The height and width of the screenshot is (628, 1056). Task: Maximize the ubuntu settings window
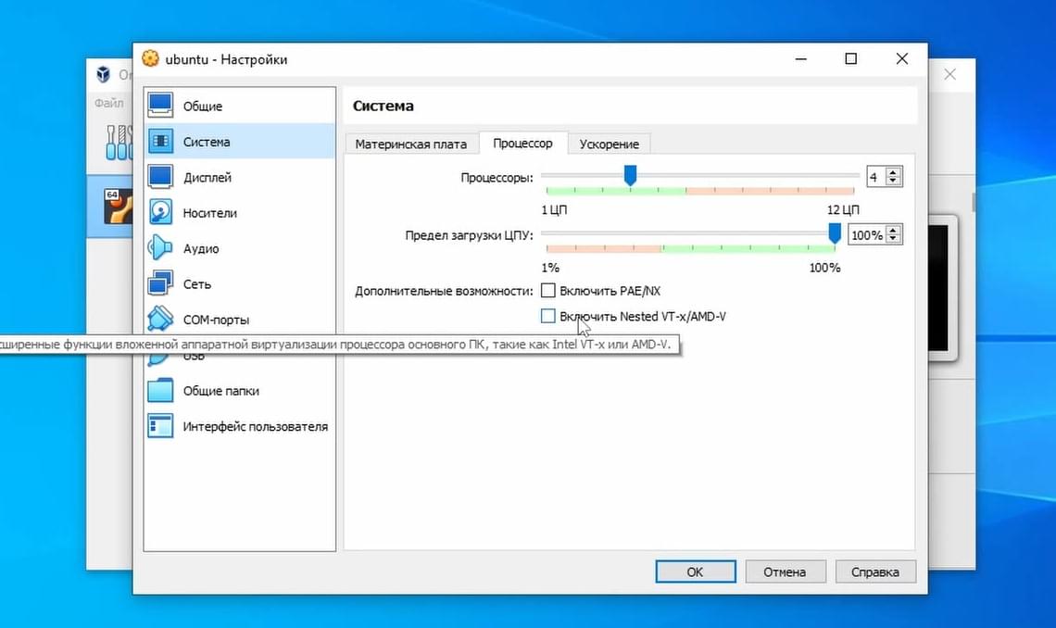851,59
